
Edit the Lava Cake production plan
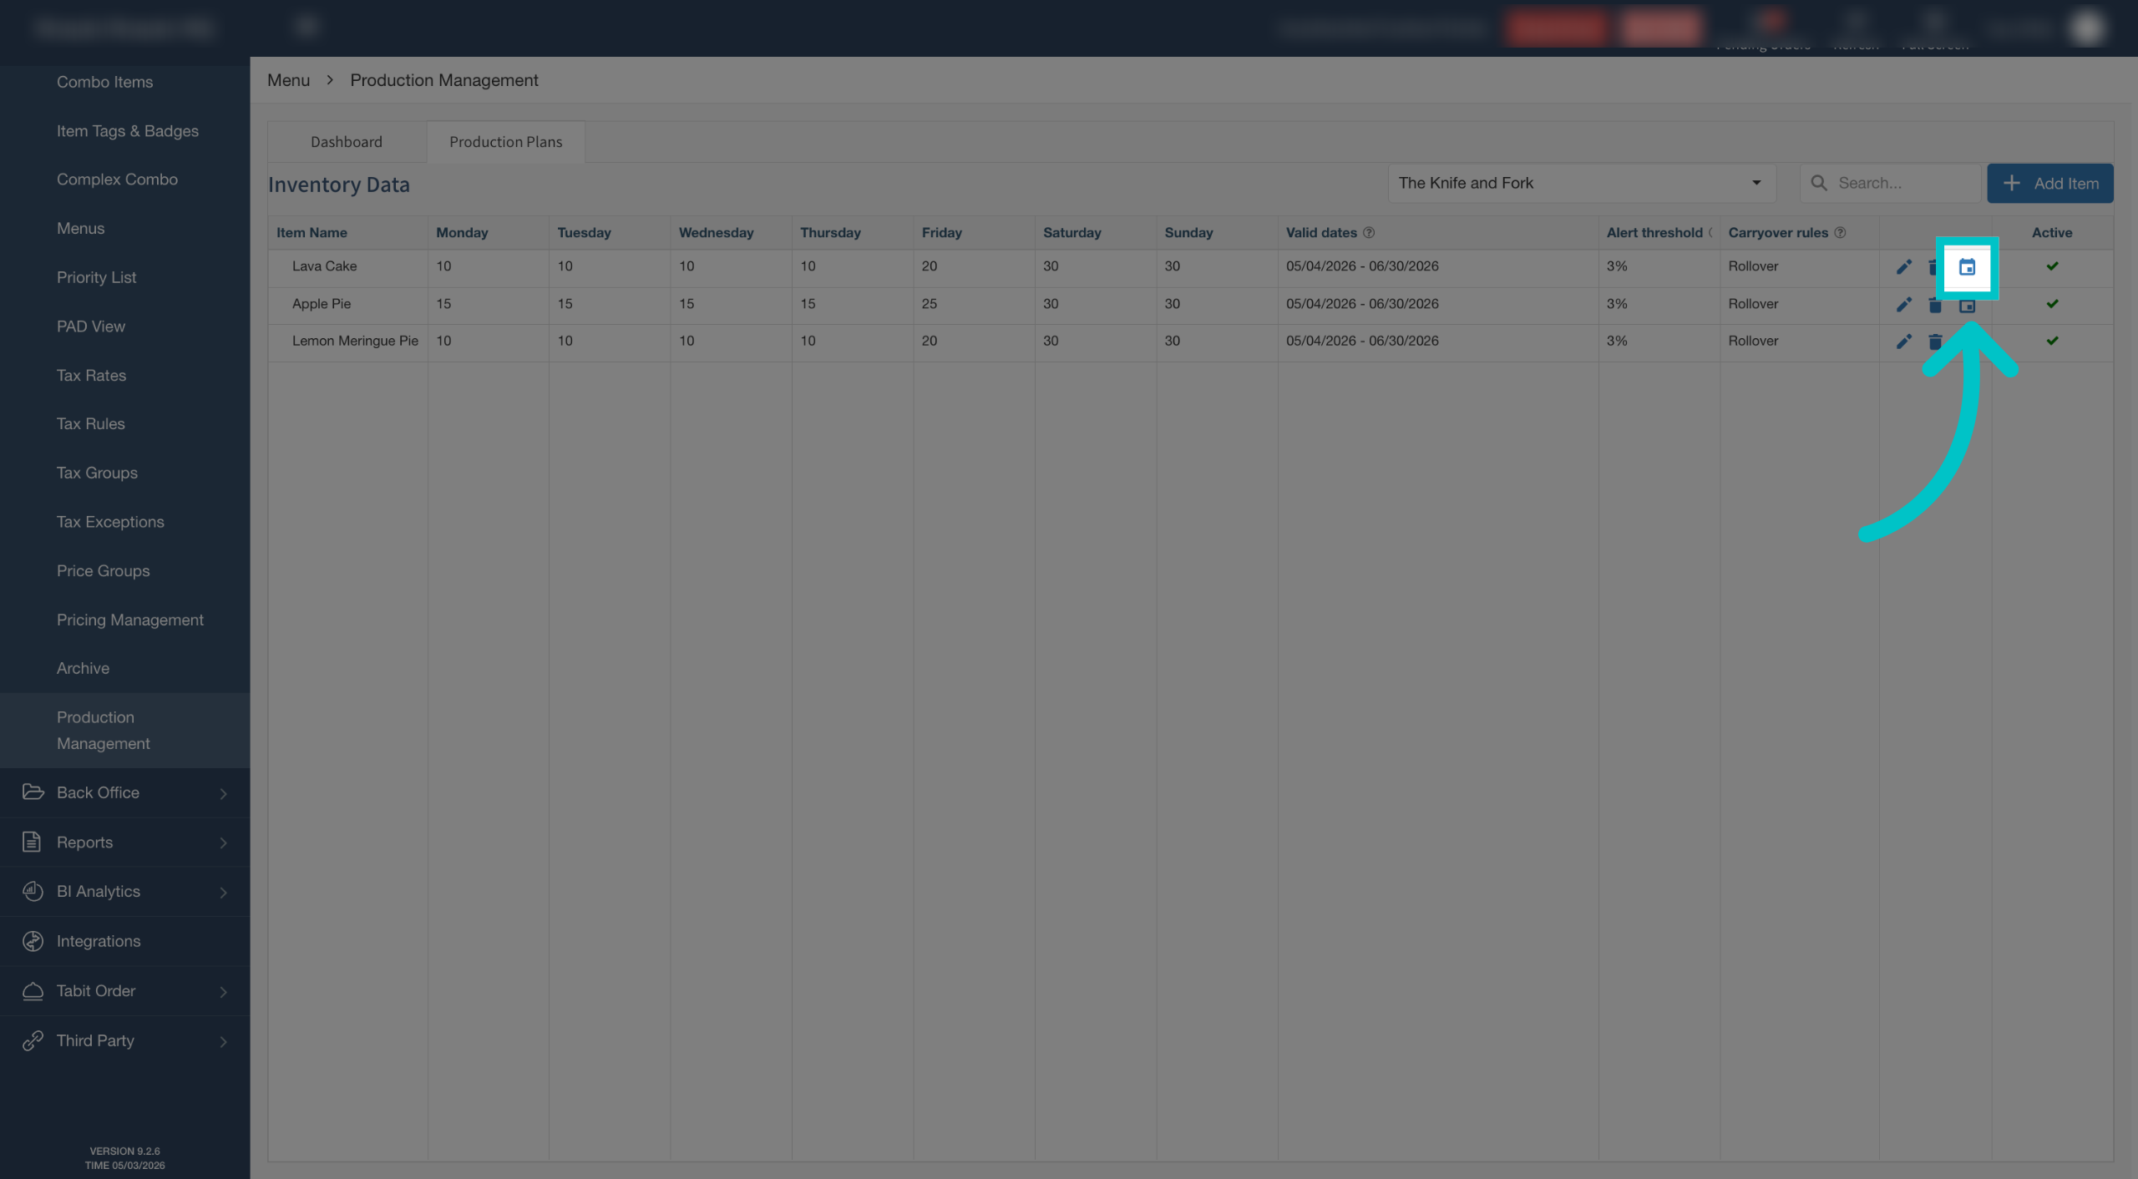(1903, 267)
